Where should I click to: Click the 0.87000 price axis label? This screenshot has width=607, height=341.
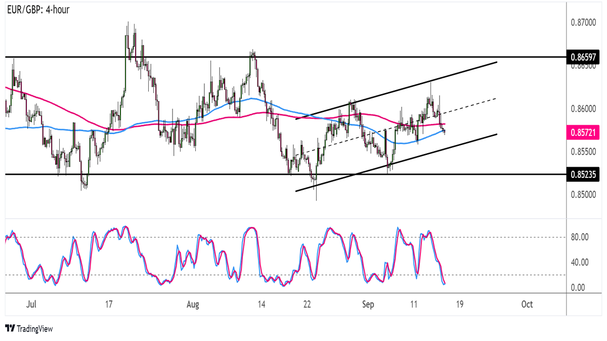point(584,23)
